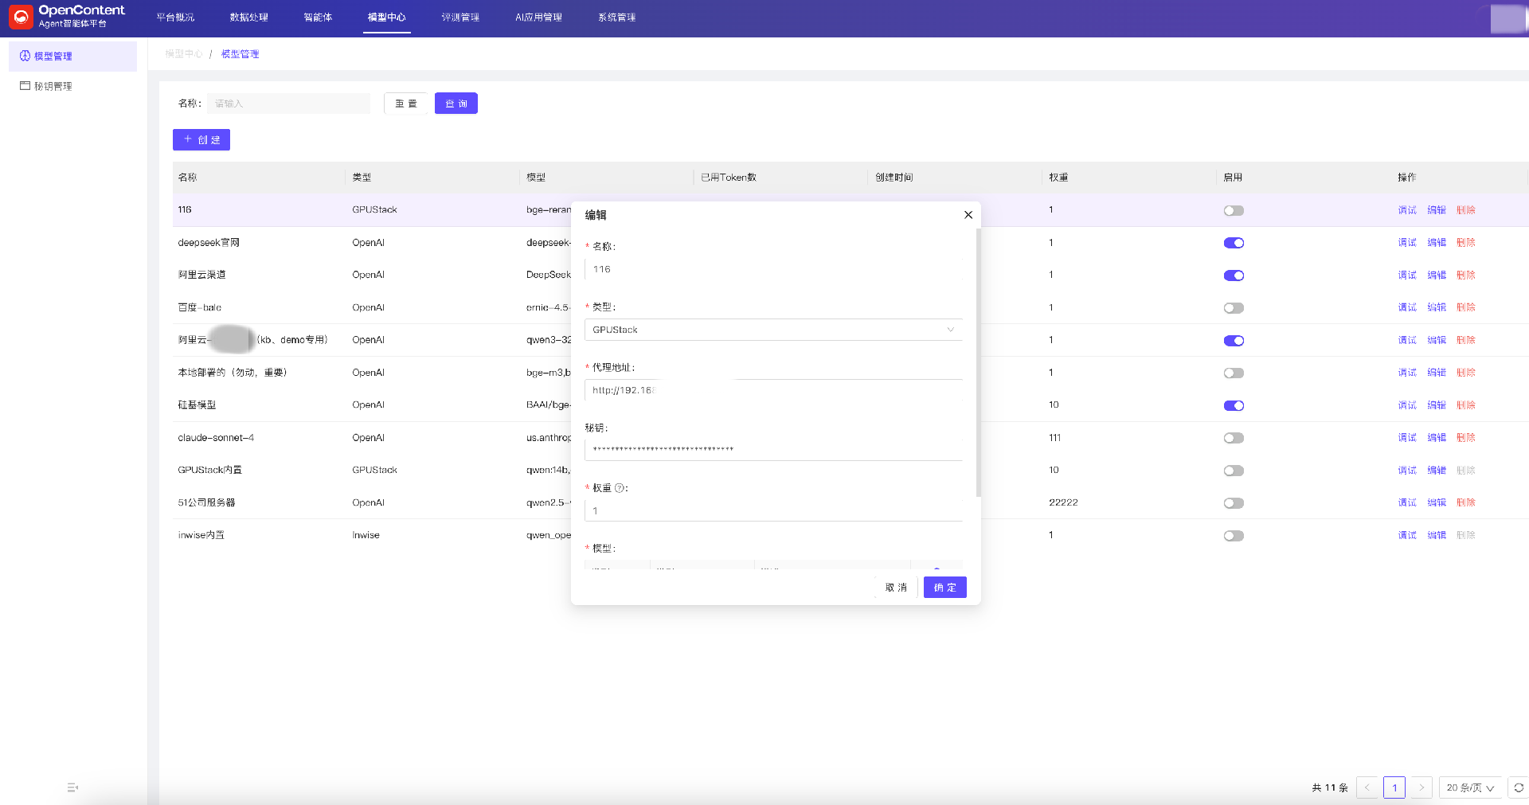1529x805 pixels.
Task: Select page 1 in pagination
Action: click(x=1394, y=787)
